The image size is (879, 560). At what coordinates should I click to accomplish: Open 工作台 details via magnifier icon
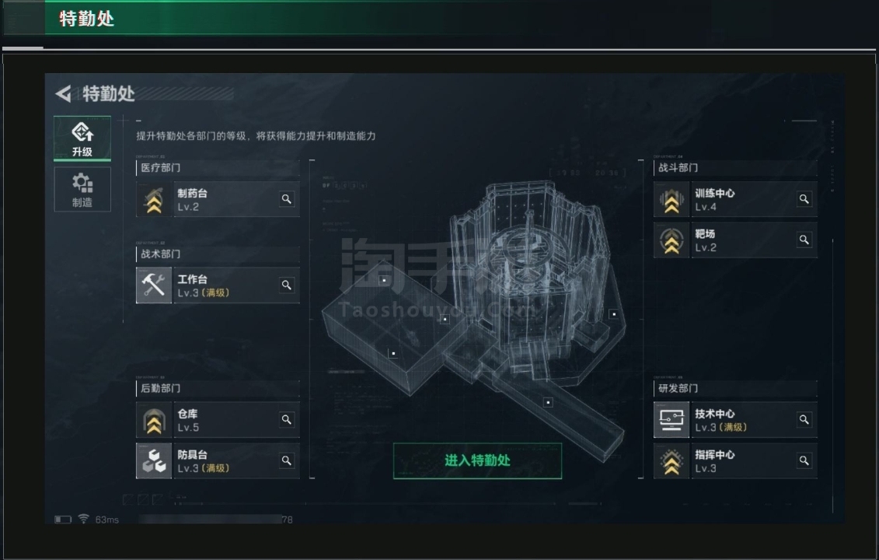point(287,285)
